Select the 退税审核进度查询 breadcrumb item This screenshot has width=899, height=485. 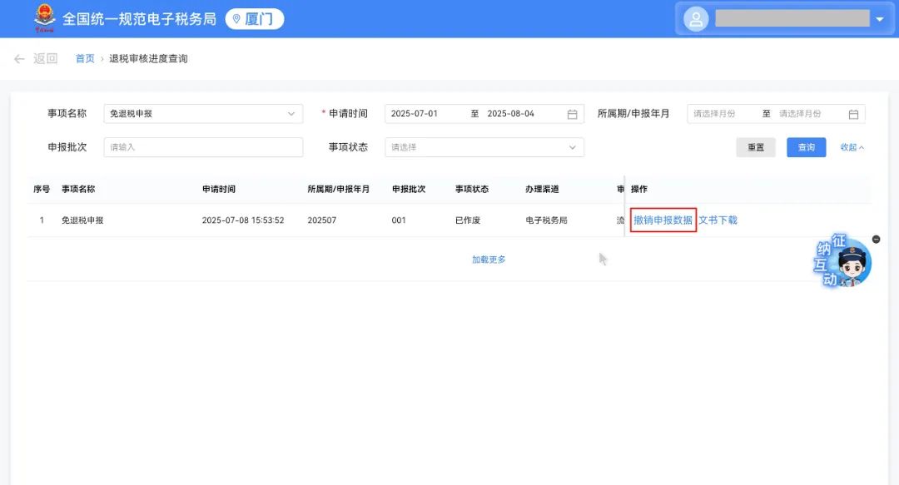[147, 58]
